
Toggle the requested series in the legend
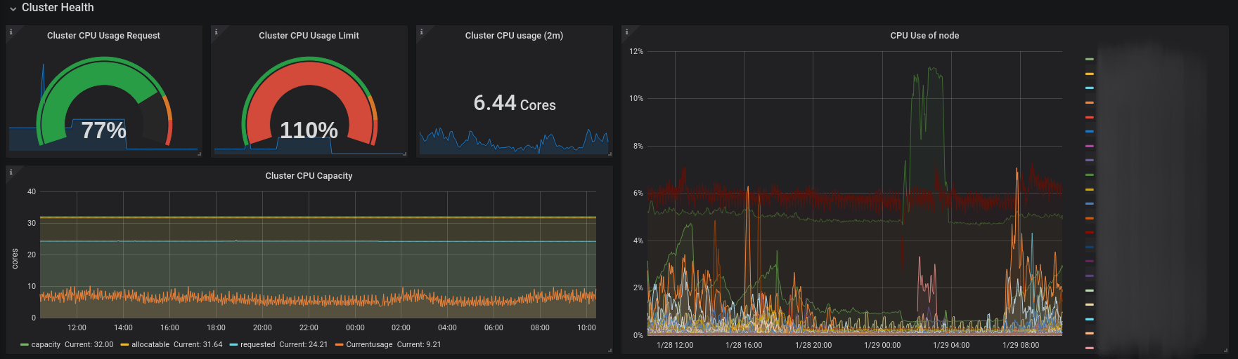click(257, 345)
